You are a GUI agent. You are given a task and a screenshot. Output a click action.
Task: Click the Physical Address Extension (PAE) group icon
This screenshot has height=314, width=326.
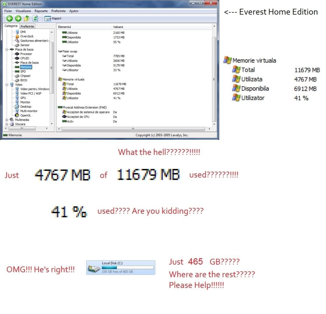click(x=60, y=107)
